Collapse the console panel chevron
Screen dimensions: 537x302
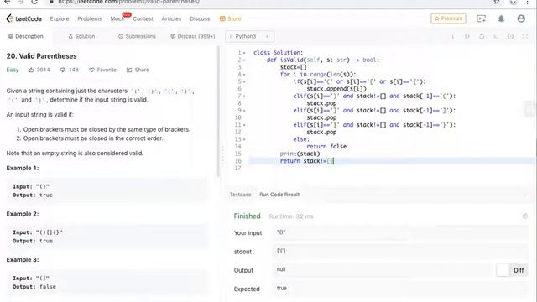click(x=525, y=195)
